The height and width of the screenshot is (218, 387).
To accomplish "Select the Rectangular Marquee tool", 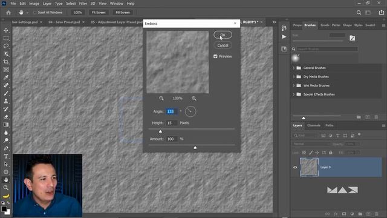I will point(6,38).
